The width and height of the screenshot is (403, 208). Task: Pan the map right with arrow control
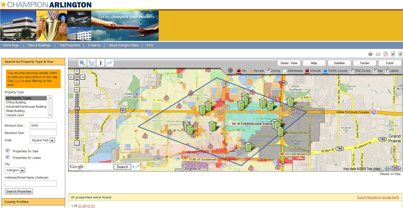[83, 77]
